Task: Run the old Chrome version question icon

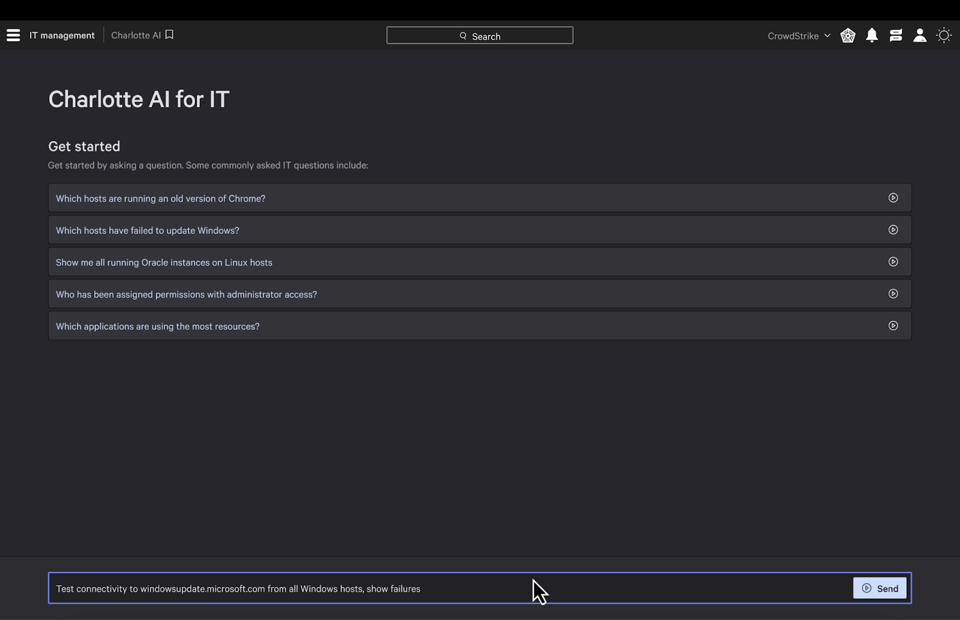Action: pos(893,198)
